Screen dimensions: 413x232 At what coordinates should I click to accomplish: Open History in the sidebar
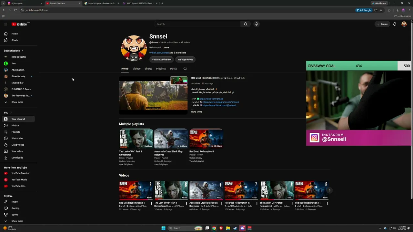coord(19,125)
